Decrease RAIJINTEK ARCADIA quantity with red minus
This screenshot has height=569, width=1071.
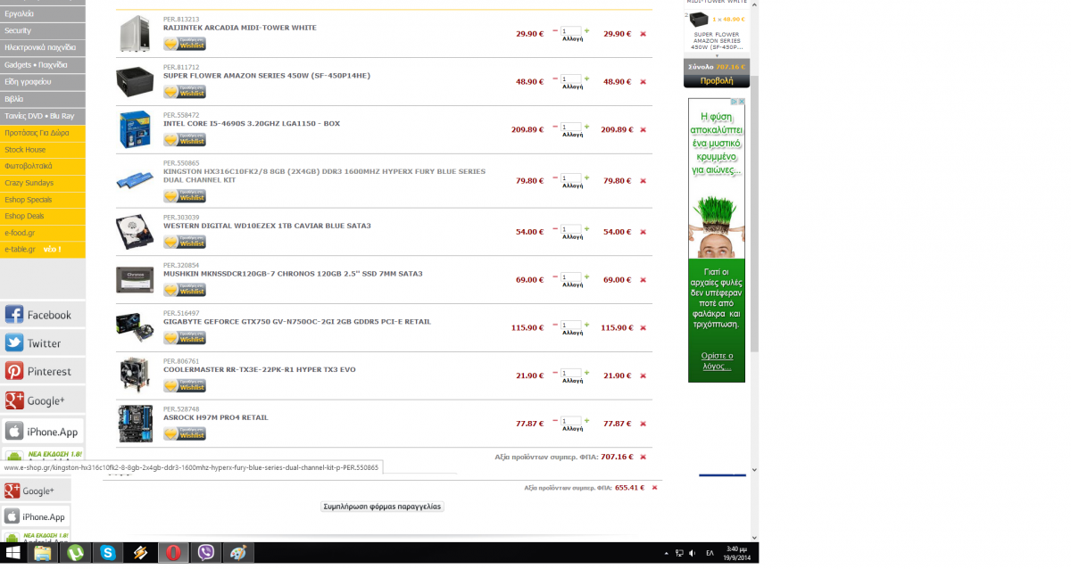point(555,30)
